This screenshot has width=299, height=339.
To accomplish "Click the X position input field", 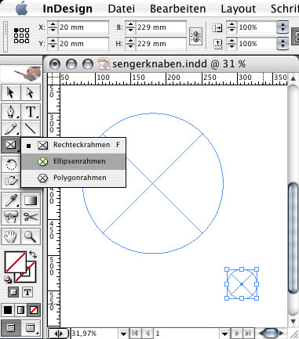I will pos(83,27).
